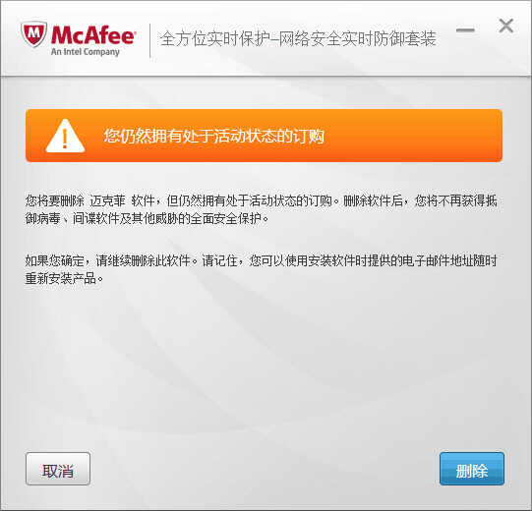Click the orange banner heading 您仍然拥有处于活动状态的订购
The height and width of the screenshot is (511, 532).
click(x=214, y=136)
